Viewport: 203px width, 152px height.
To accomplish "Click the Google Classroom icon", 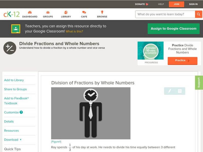I will pos(16,29).
